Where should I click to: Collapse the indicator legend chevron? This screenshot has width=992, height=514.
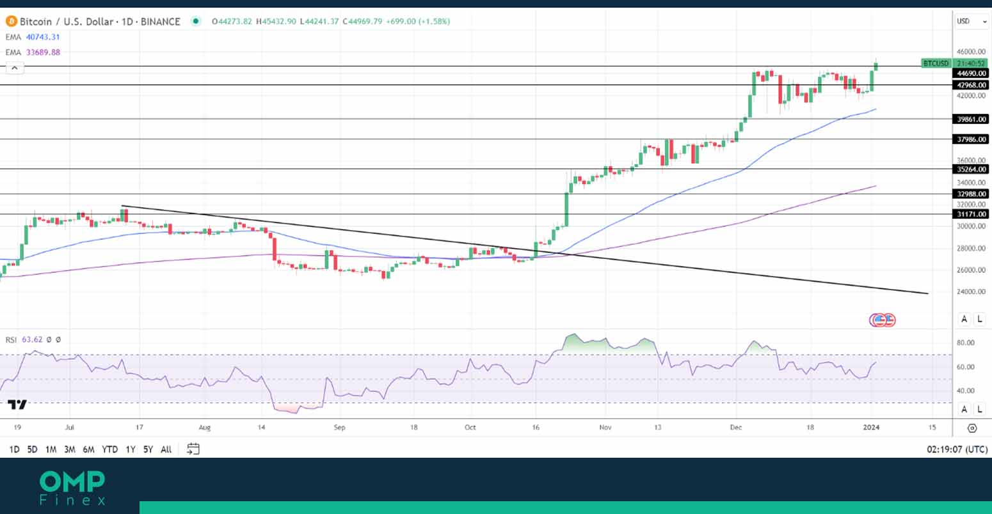pos(14,68)
